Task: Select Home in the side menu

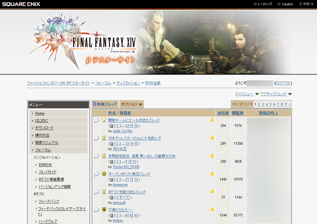Action: point(40,114)
